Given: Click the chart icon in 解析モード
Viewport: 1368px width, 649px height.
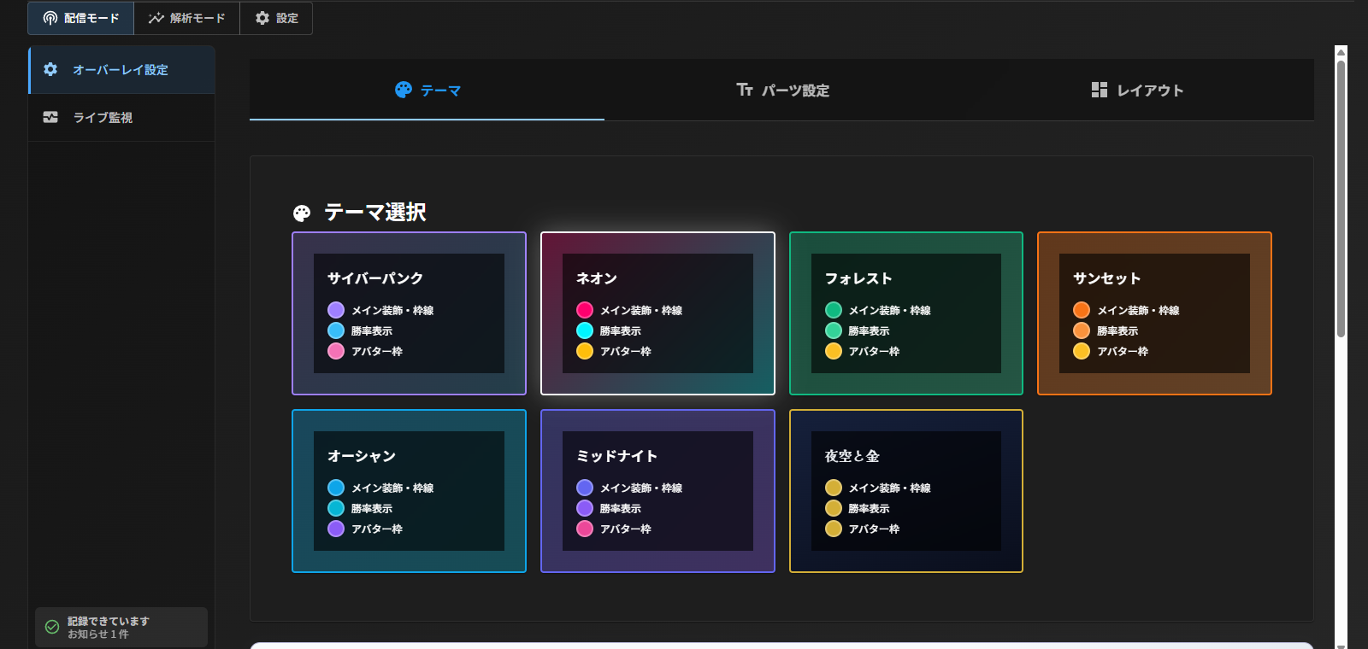Looking at the screenshot, I should [x=156, y=18].
